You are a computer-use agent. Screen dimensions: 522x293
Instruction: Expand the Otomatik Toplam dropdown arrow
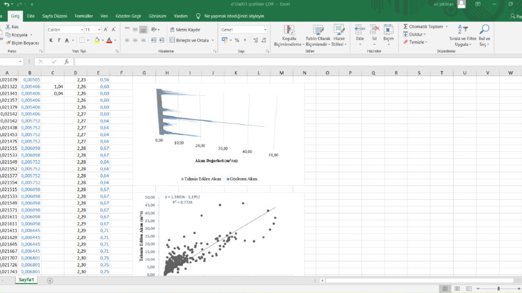point(447,26)
